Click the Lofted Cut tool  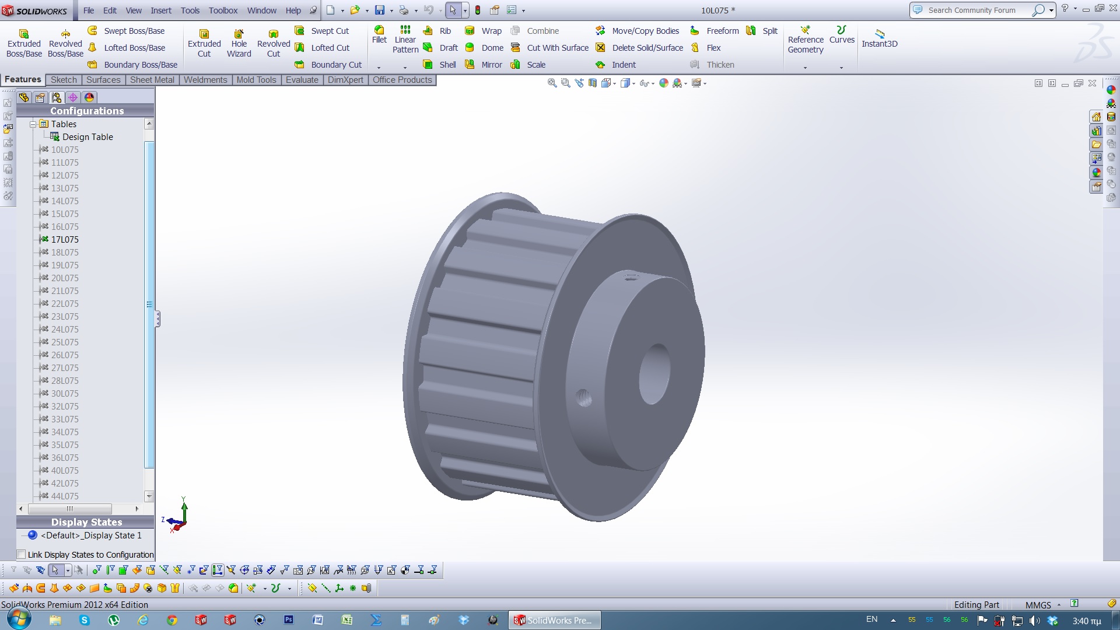click(322, 48)
